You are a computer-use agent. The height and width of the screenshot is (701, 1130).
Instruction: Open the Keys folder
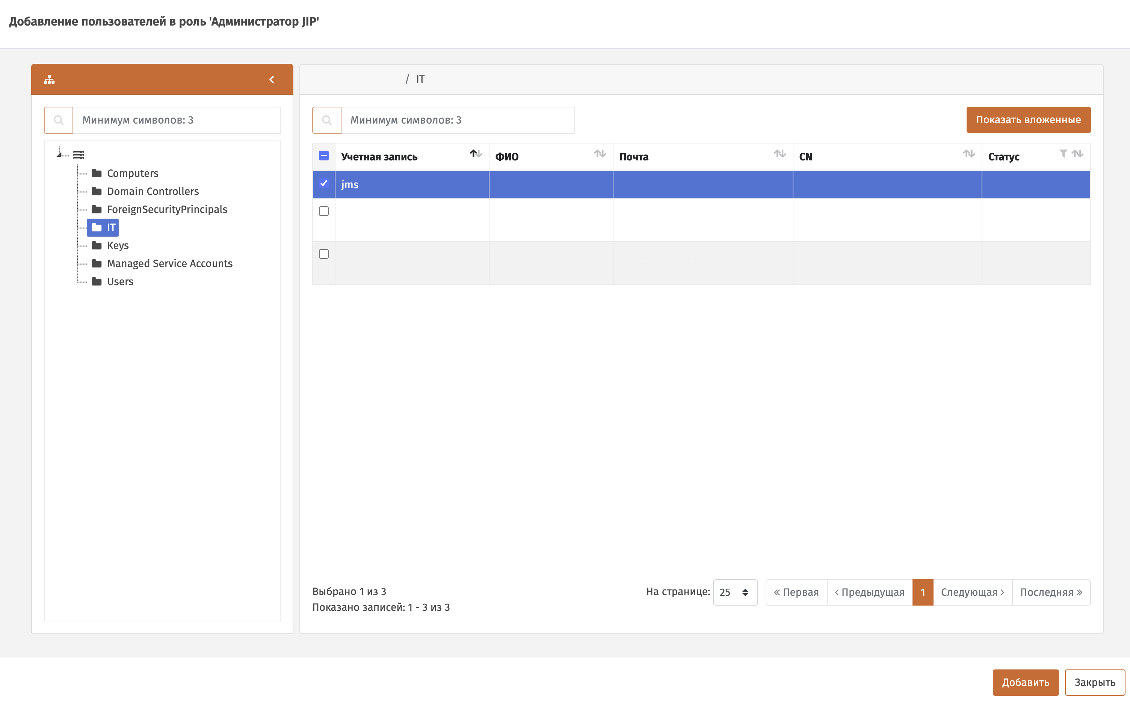pos(118,246)
